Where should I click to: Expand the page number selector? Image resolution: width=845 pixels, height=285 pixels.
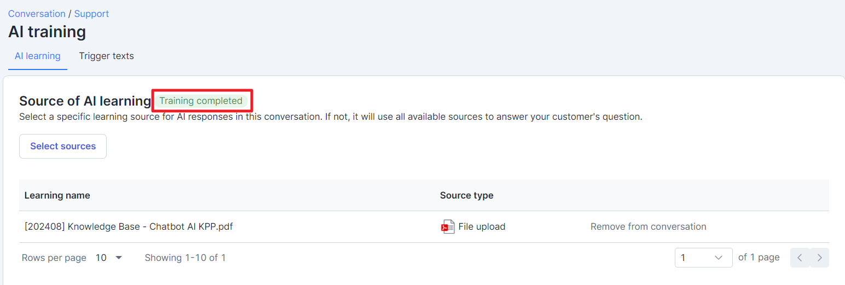click(x=703, y=258)
